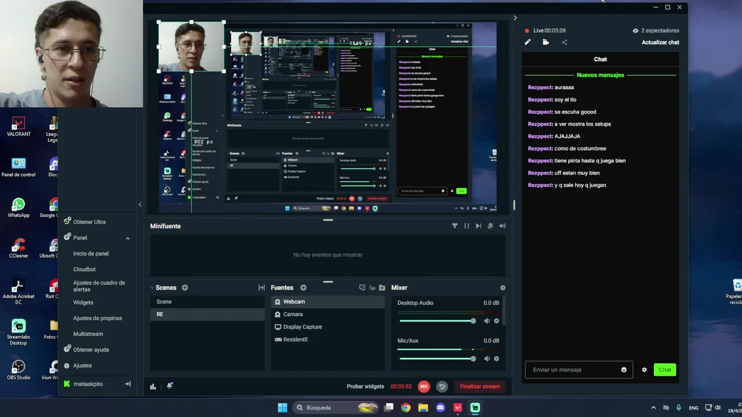Open Desktop Audio settings gear
Screen dimensions: 742x417
(496, 321)
